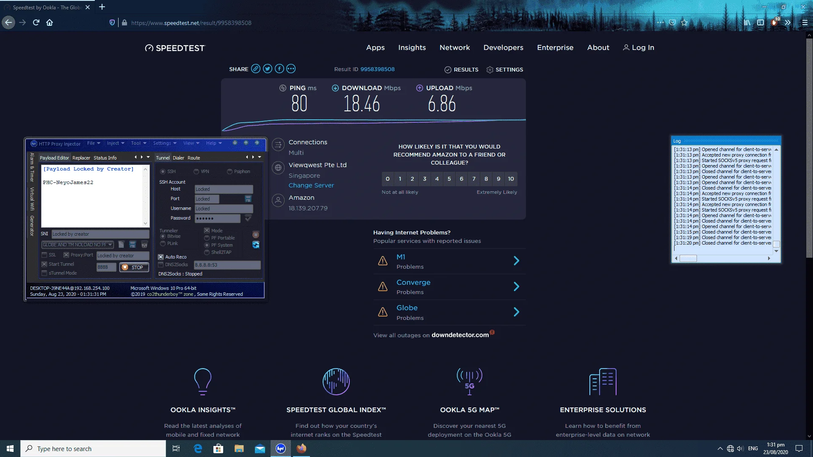Save page to Pocket
Image resolution: width=813 pixels, height=457 pixels.
[x=672, y=22]
